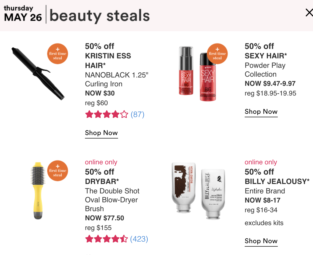
Task: Select the KRISTIN ESS HAIR product title
Action: [108, 61]
